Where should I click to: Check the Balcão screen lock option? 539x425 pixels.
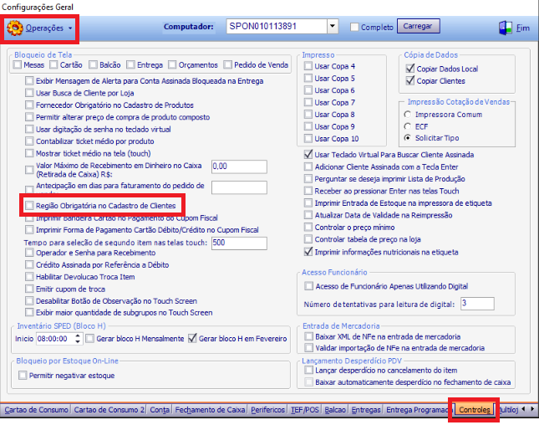[93, 64]
